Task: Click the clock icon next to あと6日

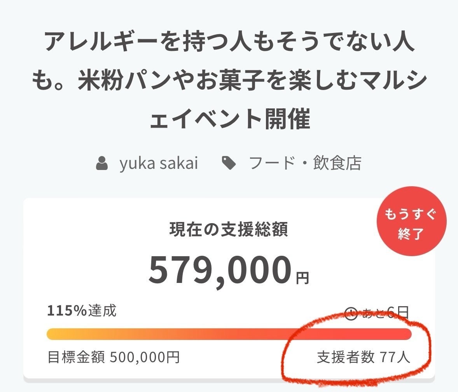Action: click(351, 313)
